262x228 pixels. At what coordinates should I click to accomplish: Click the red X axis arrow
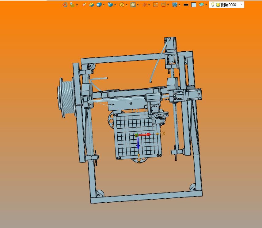[145, 135]
